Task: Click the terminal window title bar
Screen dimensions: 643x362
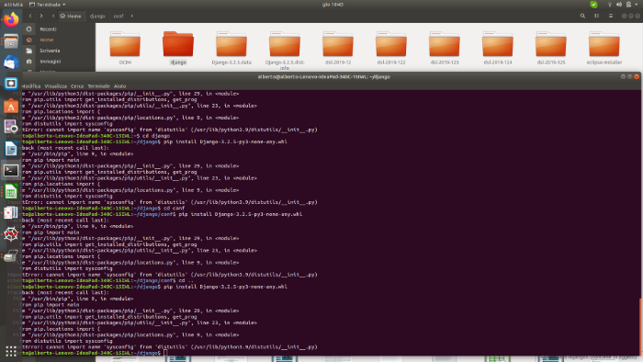Action: click(323, 76)
